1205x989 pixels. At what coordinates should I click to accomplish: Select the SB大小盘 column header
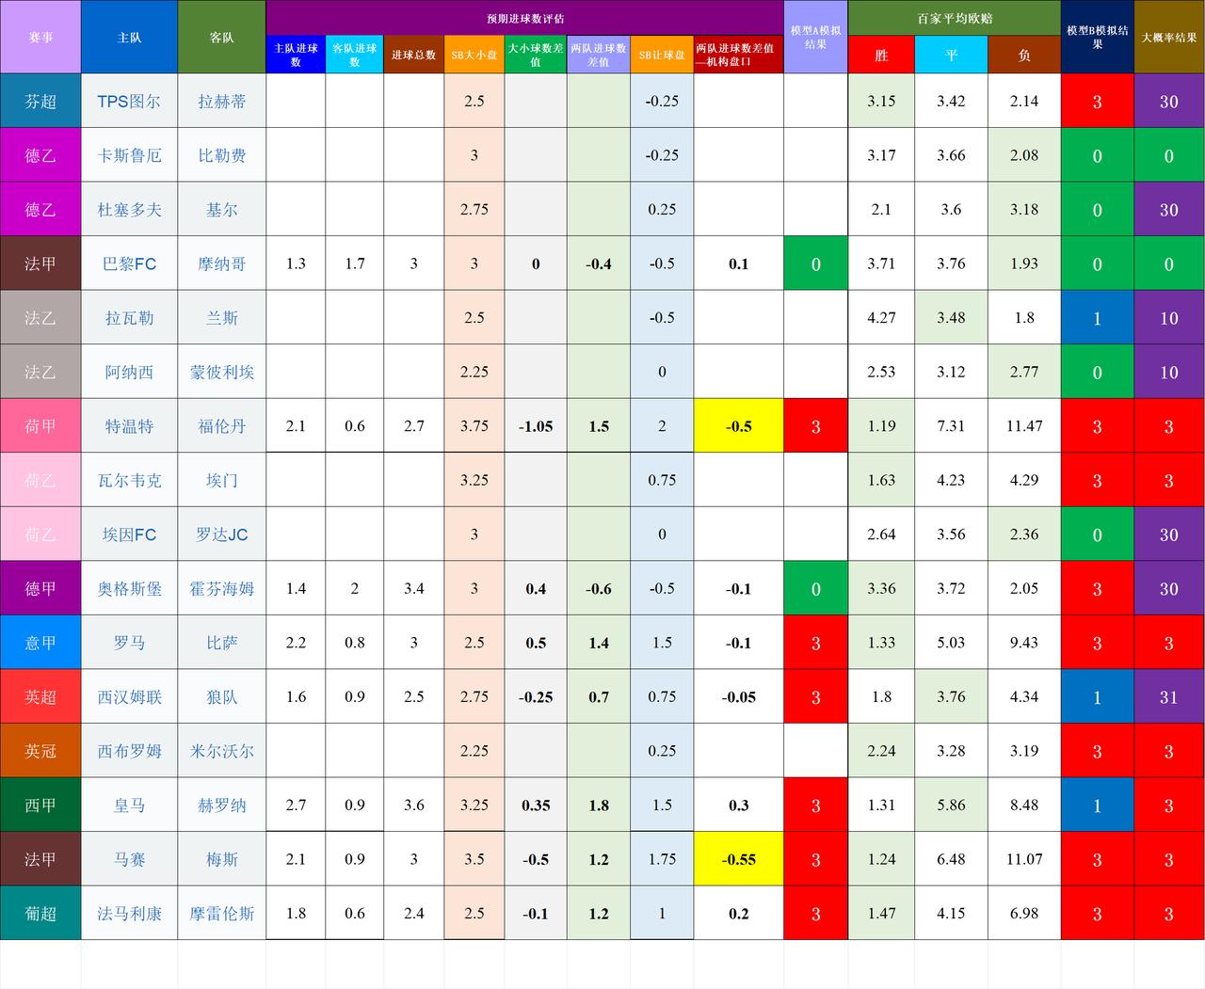click(474, 55)
